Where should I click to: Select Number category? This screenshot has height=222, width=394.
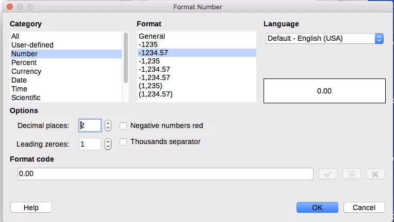pos(67,54)
